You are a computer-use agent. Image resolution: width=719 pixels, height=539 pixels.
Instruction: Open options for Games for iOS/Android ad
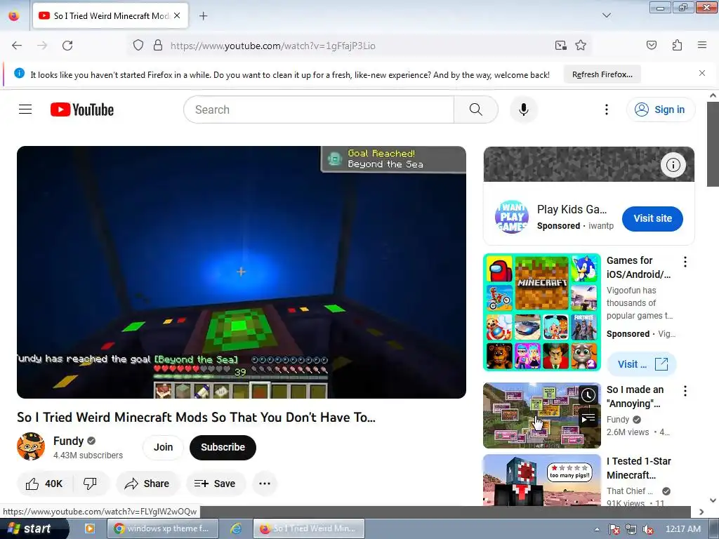click(x=685, y=262)
